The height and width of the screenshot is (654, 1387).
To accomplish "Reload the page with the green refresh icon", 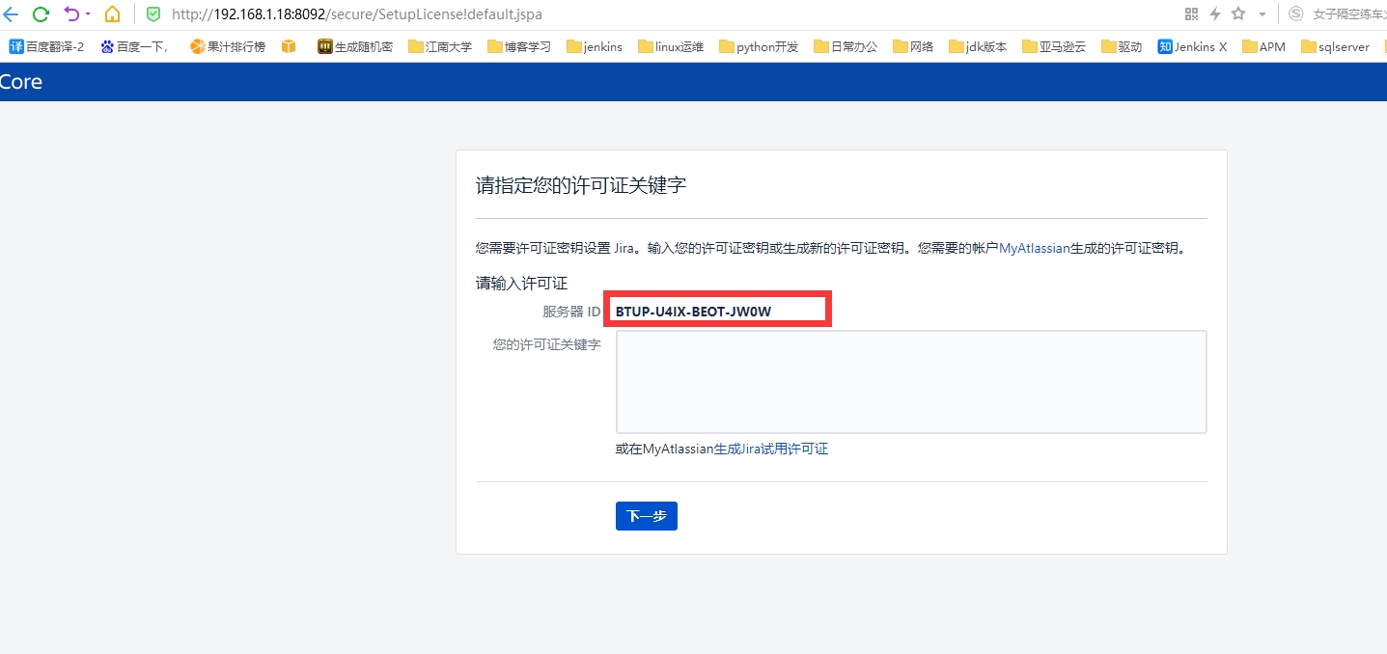I will 41,14.
